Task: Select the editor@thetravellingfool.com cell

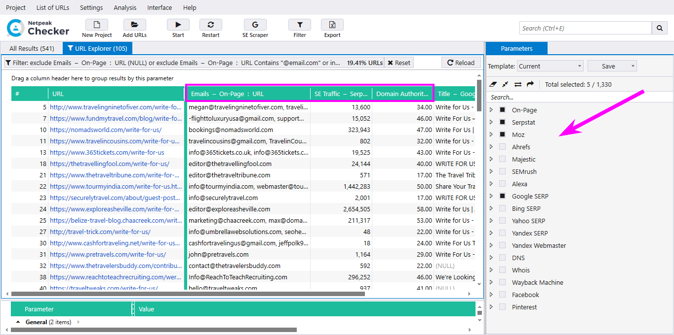Action: pyautogui.click(x=248, y=164)
